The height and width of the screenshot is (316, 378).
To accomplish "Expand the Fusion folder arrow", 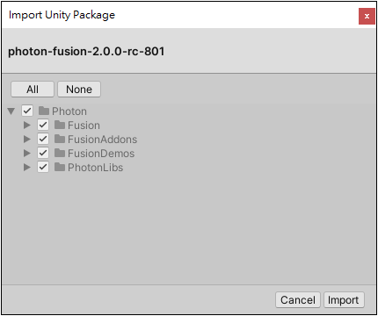I will [27, 126].
